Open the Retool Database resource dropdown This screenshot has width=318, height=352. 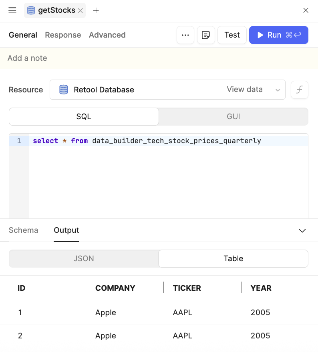click(167, 90)
